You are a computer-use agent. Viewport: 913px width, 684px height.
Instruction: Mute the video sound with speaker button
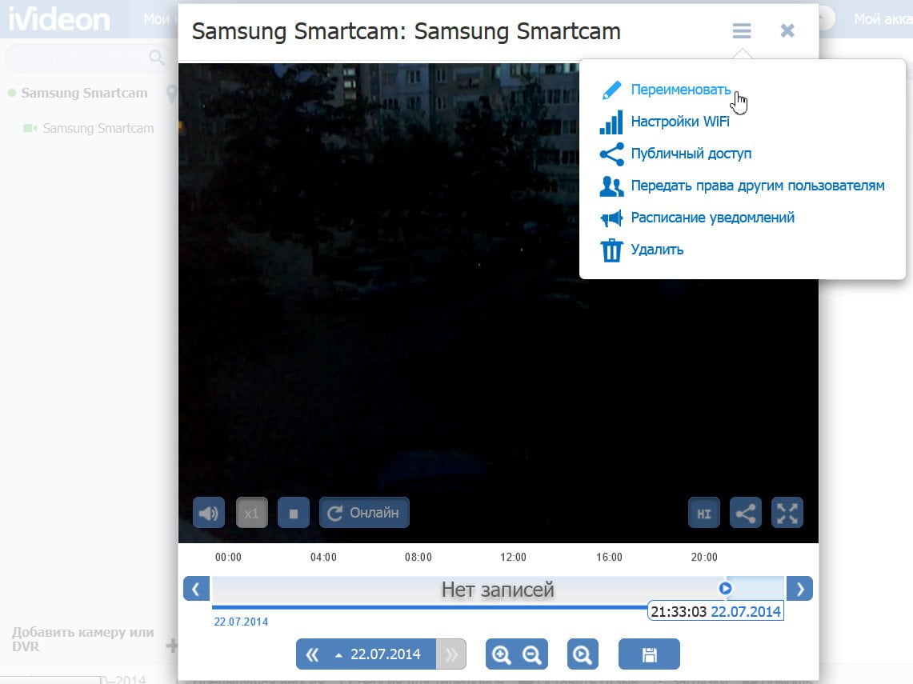click(x=209, y=513)
